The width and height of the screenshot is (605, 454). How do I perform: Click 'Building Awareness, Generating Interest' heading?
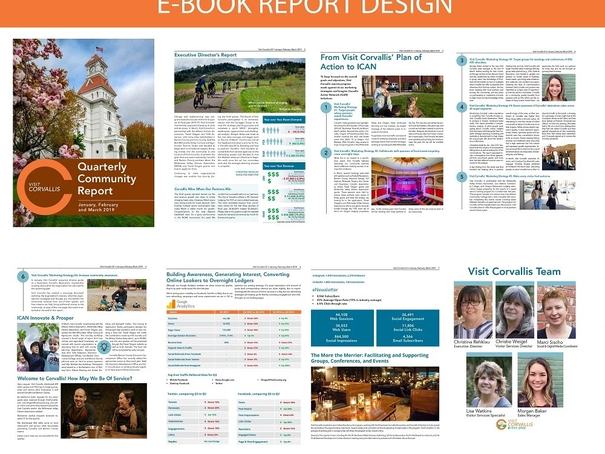click(227, 277)
